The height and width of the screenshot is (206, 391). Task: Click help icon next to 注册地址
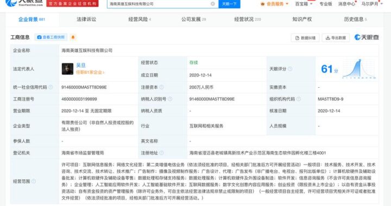pyautogui.click(x=162, y=153)
